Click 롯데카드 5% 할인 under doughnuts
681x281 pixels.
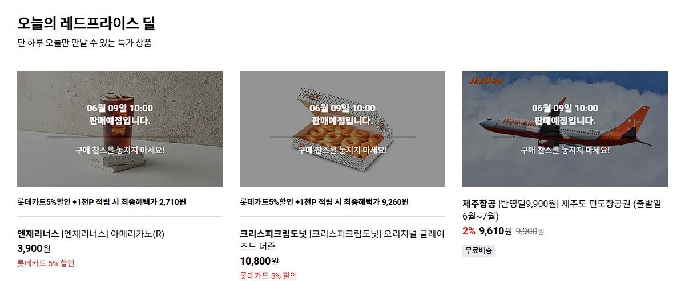(268, 276)
